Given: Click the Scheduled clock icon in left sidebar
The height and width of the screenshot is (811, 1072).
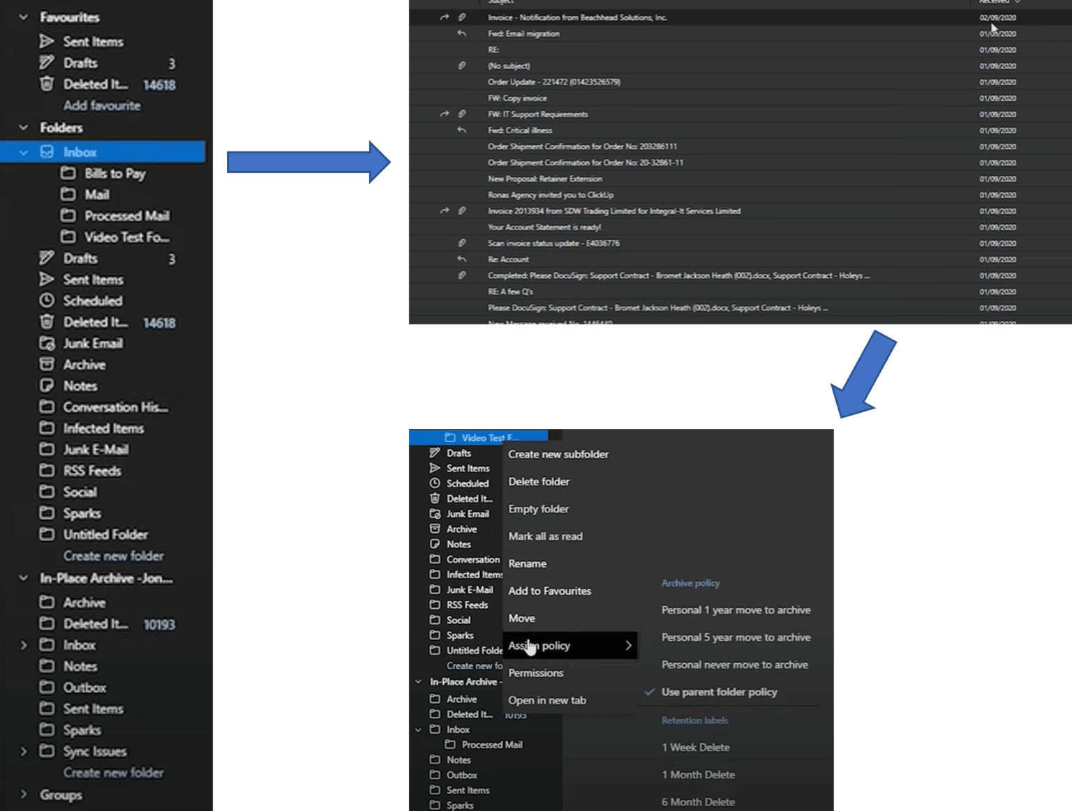Looking at the screenshot, I should click(x=47, y=301).
